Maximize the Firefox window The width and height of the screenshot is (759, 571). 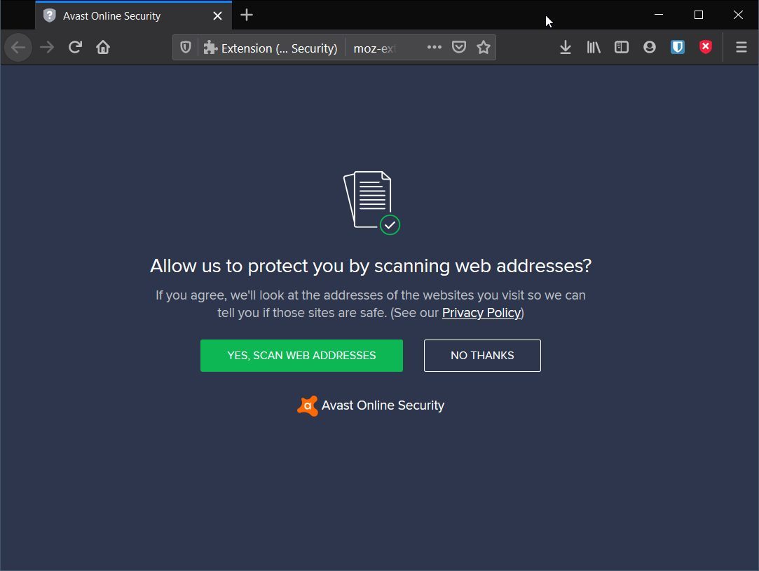699,15
